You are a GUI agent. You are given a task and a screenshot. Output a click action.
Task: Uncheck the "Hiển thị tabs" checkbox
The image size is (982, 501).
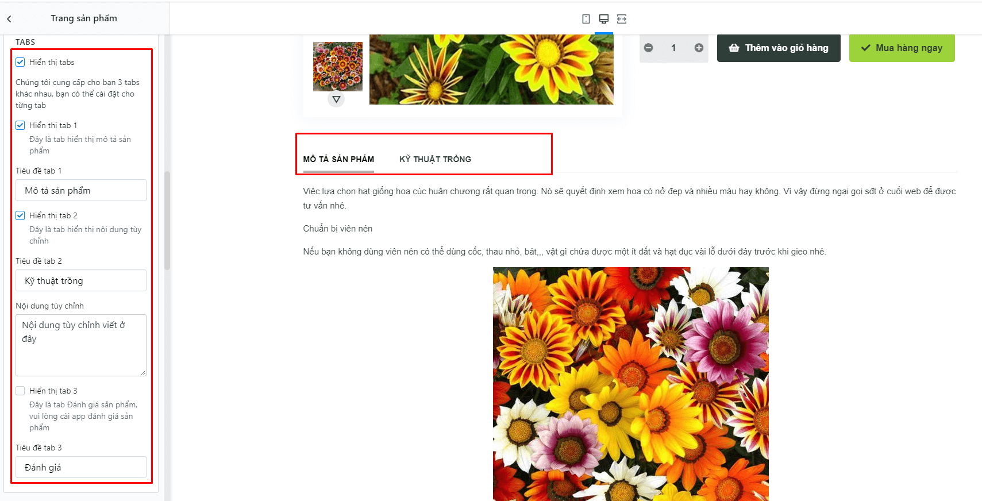coord(20,62)
